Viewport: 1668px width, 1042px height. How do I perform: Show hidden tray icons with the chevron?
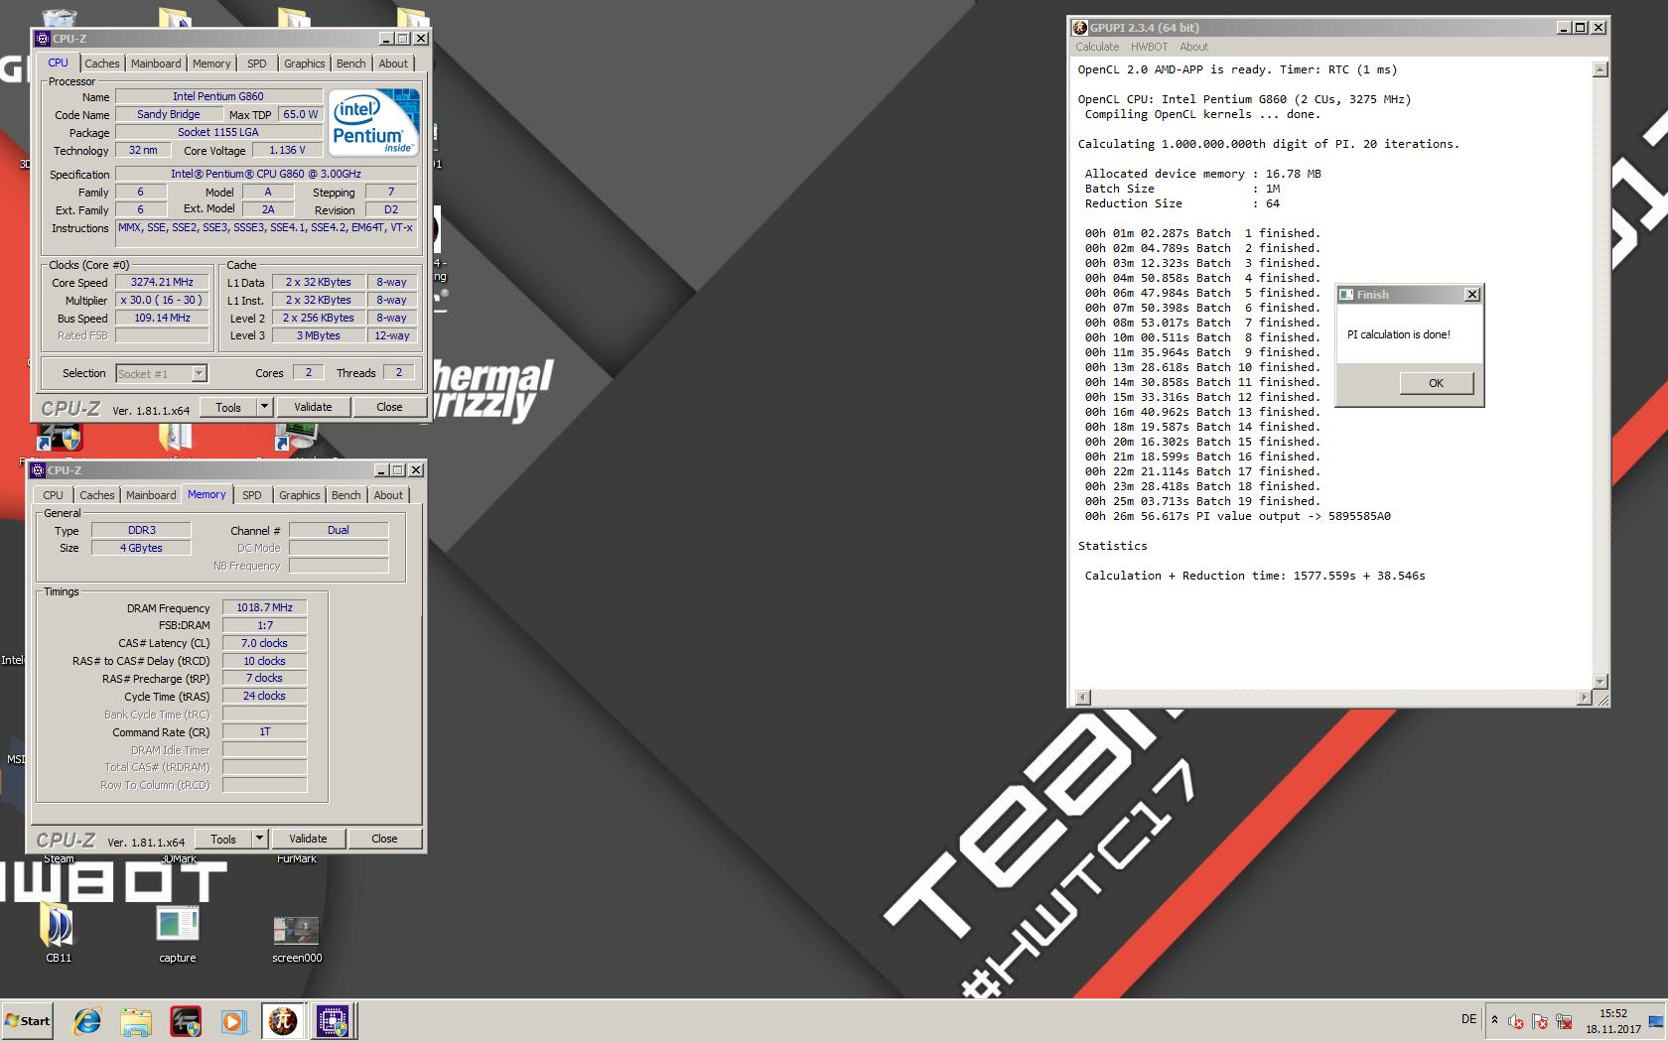click(x=1494, y=1020)
